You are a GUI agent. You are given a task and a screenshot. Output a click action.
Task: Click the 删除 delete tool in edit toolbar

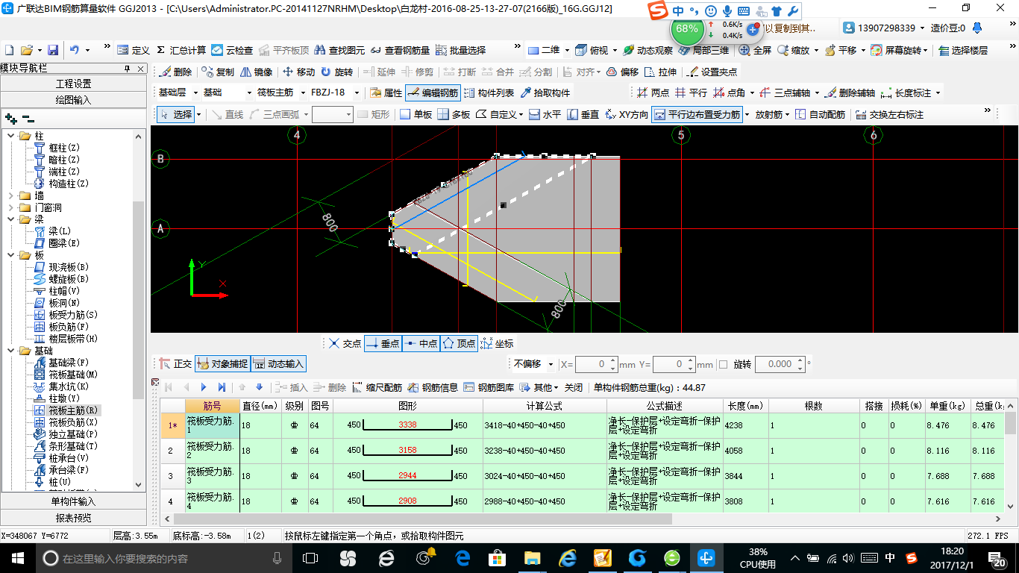coord(175,72)
